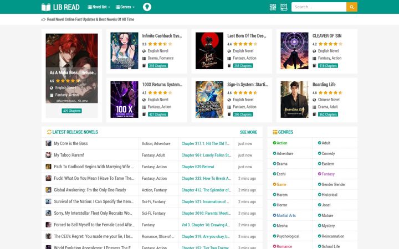Image resolution: width=399 pixels, height=249 pixels.
Task: Click the check icon beside Drama genre
Action: point(274,164)
